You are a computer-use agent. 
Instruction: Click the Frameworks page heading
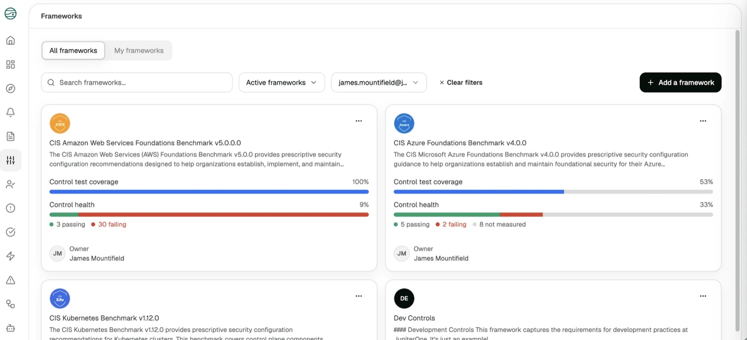[x=61, y=16]
